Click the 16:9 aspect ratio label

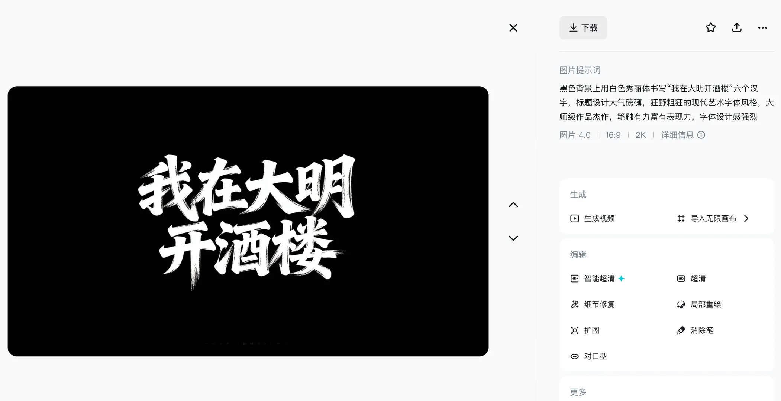click(x=613, y=135)
